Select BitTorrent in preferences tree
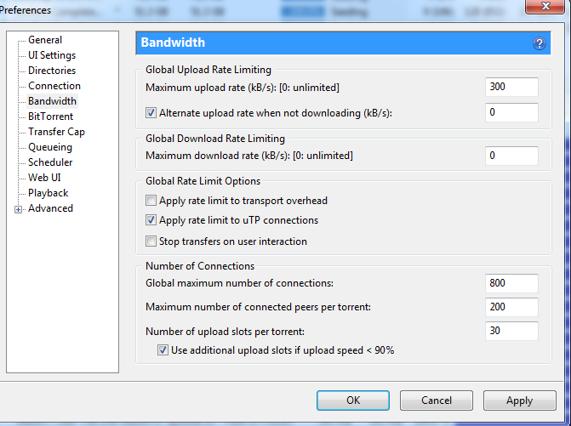 (x=50, y=116)
